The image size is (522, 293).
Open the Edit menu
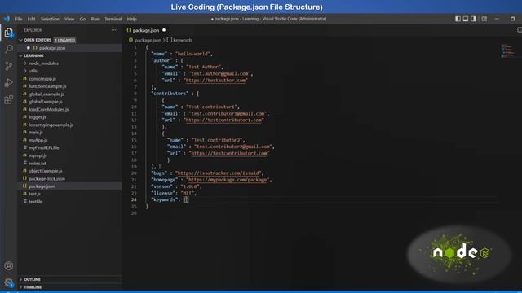pos(31,19)
